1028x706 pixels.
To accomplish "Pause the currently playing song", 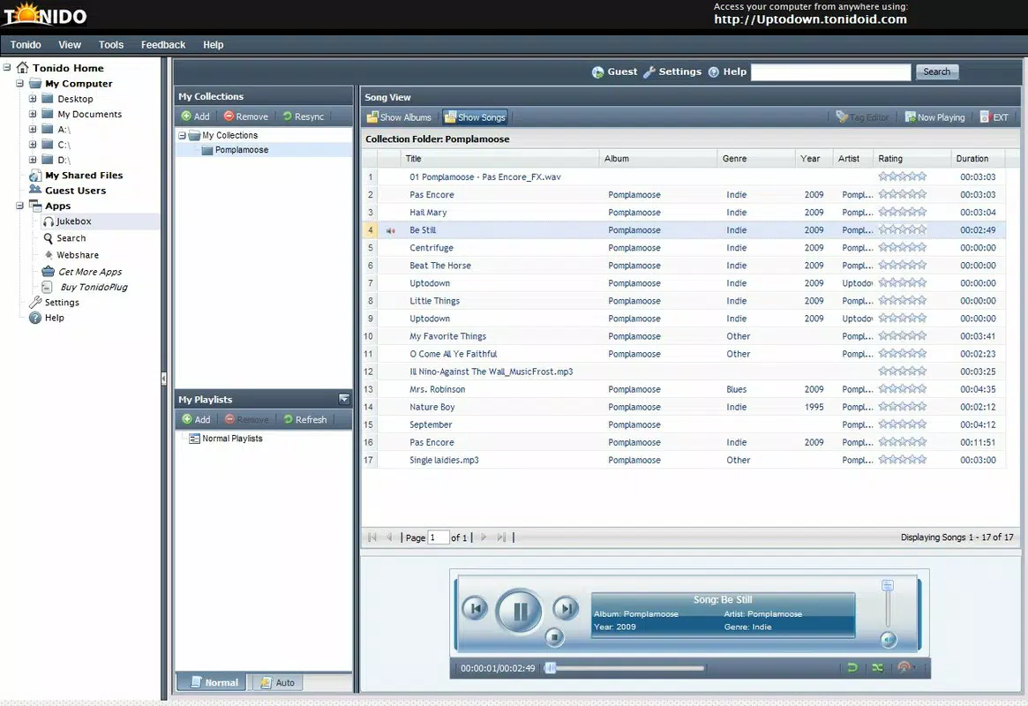I will 519,611.
